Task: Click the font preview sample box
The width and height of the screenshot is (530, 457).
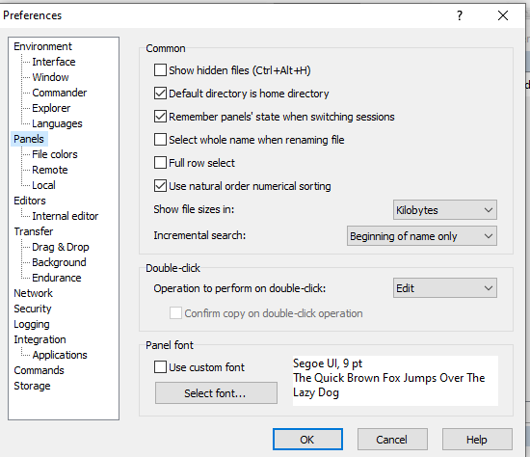Action: point(395,381)
